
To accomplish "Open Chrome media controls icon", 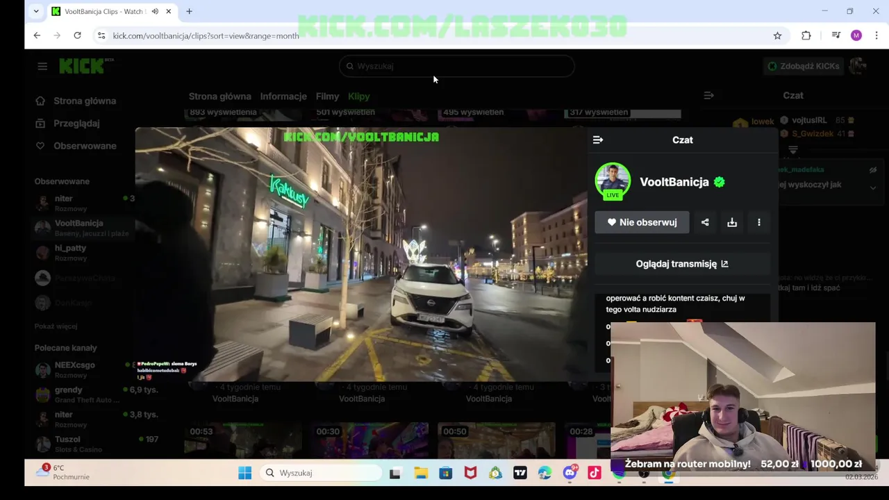I will pos(836,35).
